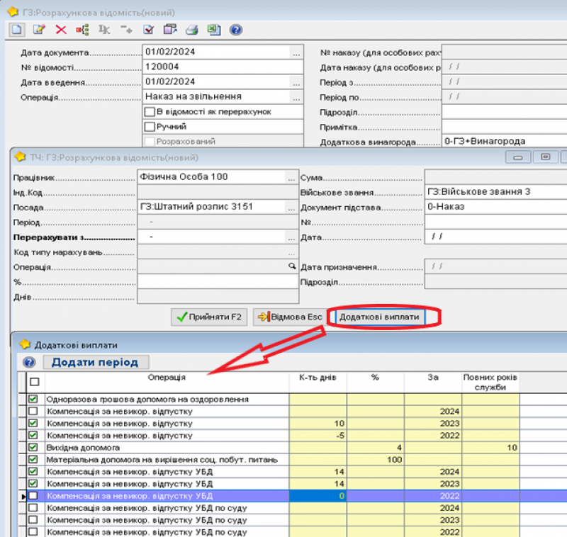
Task: Open the Працівник selection ellipsis button
Action: (x=291, y=177)
